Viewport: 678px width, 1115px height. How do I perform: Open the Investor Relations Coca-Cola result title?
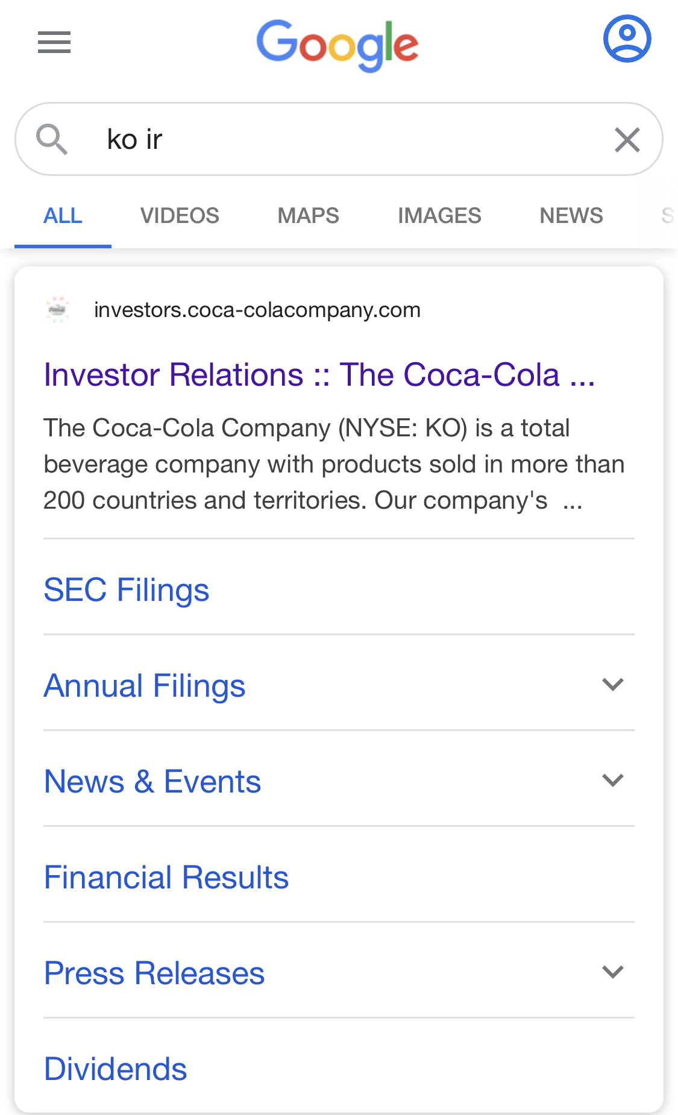(319, 375)
